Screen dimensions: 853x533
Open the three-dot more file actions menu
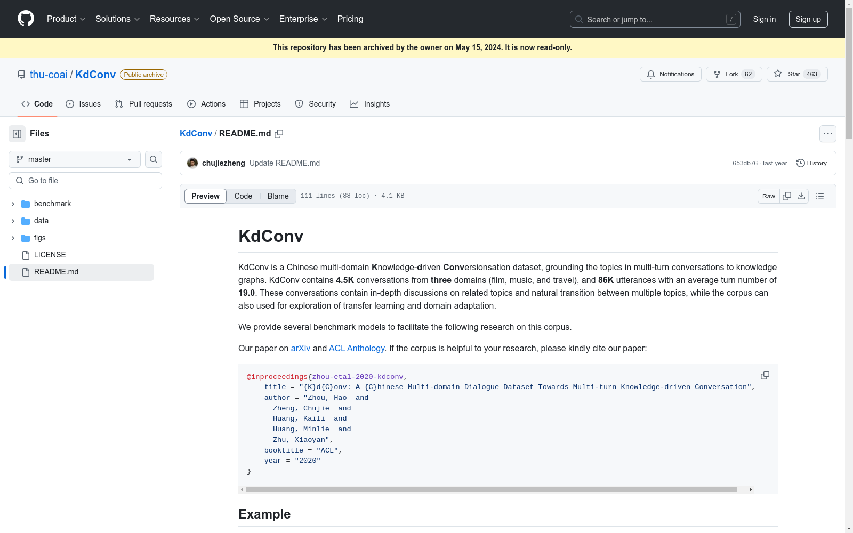[827, 134]
